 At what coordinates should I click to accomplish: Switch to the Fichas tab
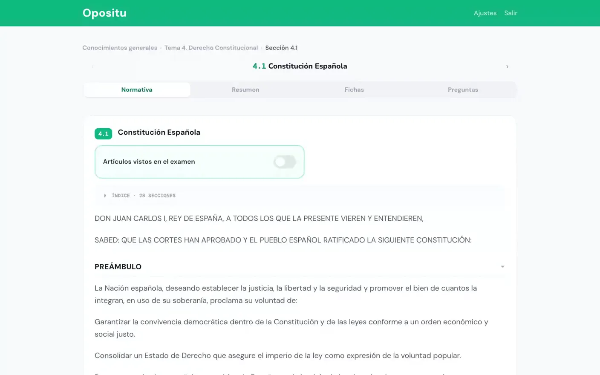[x=354, y=89]
